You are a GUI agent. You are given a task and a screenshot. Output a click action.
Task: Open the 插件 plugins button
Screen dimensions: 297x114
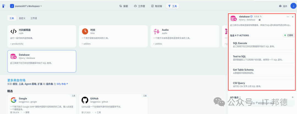tap(283, 6)
